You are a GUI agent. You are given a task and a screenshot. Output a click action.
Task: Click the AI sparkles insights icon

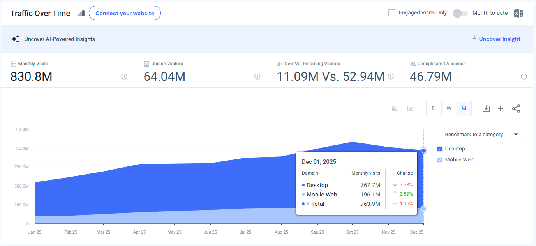coord(15,39)
